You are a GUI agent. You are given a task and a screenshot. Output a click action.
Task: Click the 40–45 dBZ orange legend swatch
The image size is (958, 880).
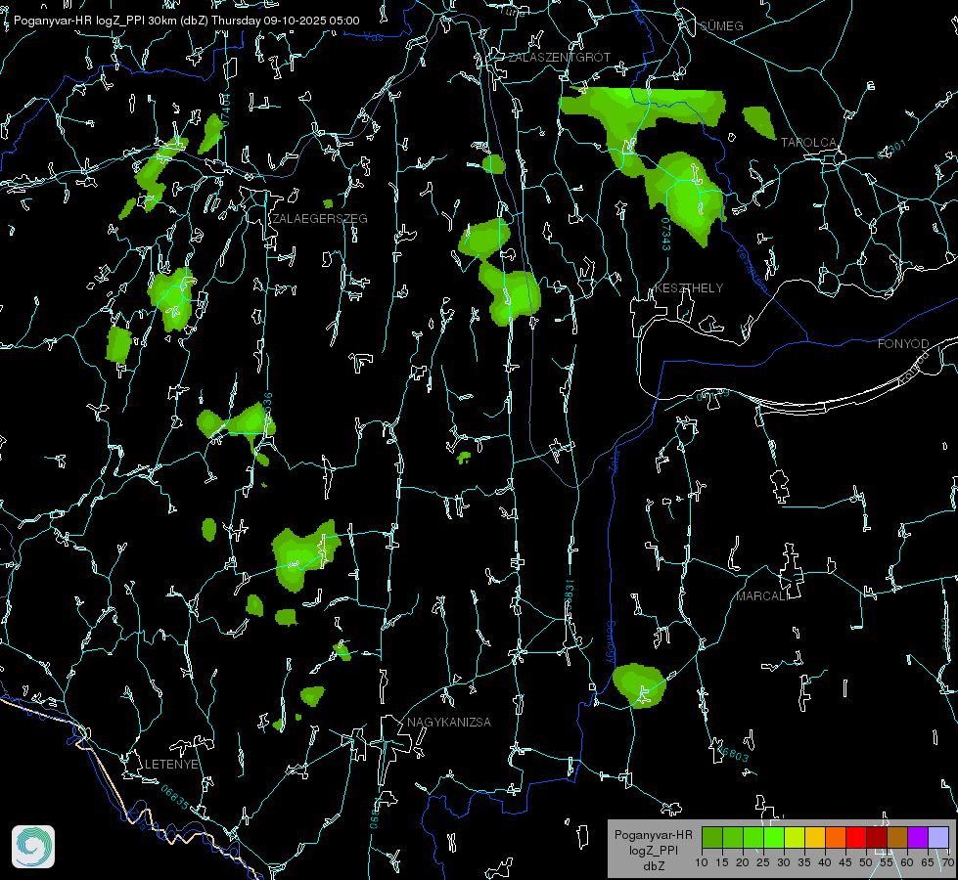[836, 837]
